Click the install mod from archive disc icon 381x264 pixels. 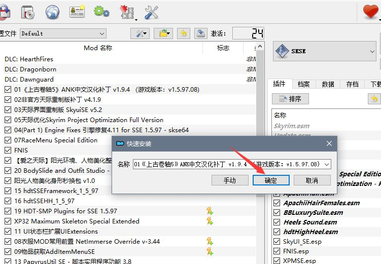(x=28, y=12)
